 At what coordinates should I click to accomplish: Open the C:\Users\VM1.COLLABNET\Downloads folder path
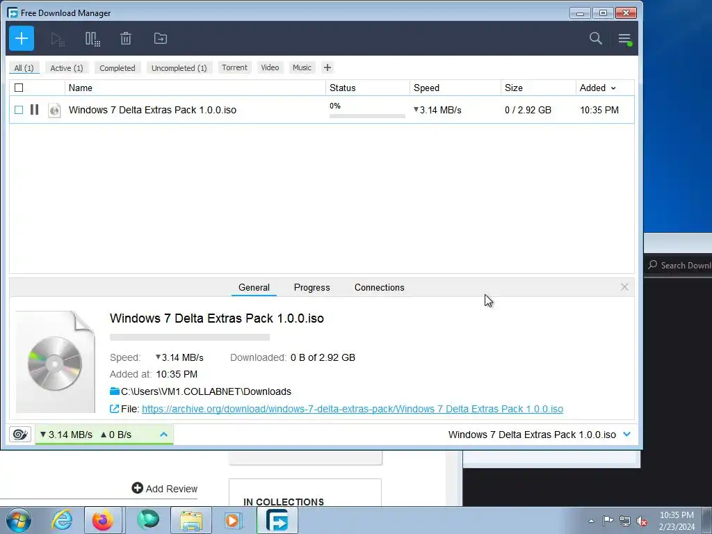tap(206, 391)
